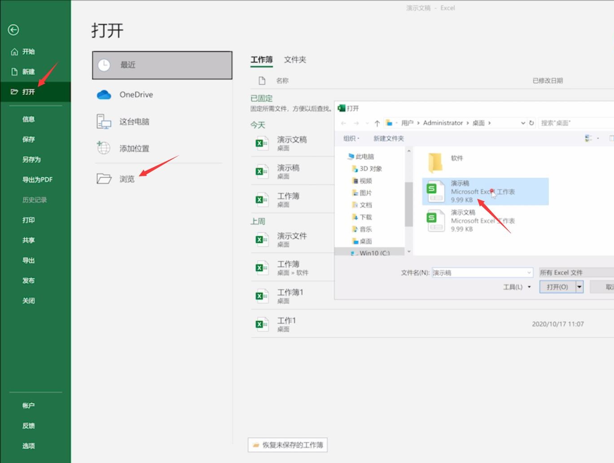Screen dimensions: 614x463
Task: Open the 组织 dropdown menu
Action: click(x=351, y=139)
